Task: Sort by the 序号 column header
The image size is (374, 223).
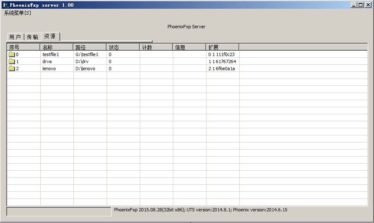Action: [23, 47]
